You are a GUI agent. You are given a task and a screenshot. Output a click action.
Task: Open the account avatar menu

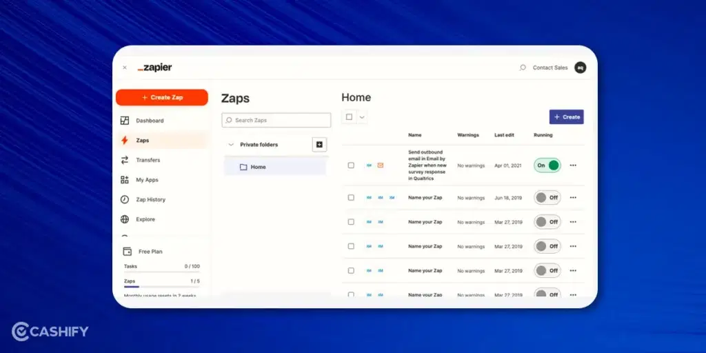(580, 68)
